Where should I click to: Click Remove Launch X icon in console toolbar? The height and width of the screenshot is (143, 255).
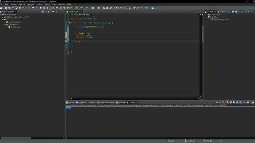[220, 102]
